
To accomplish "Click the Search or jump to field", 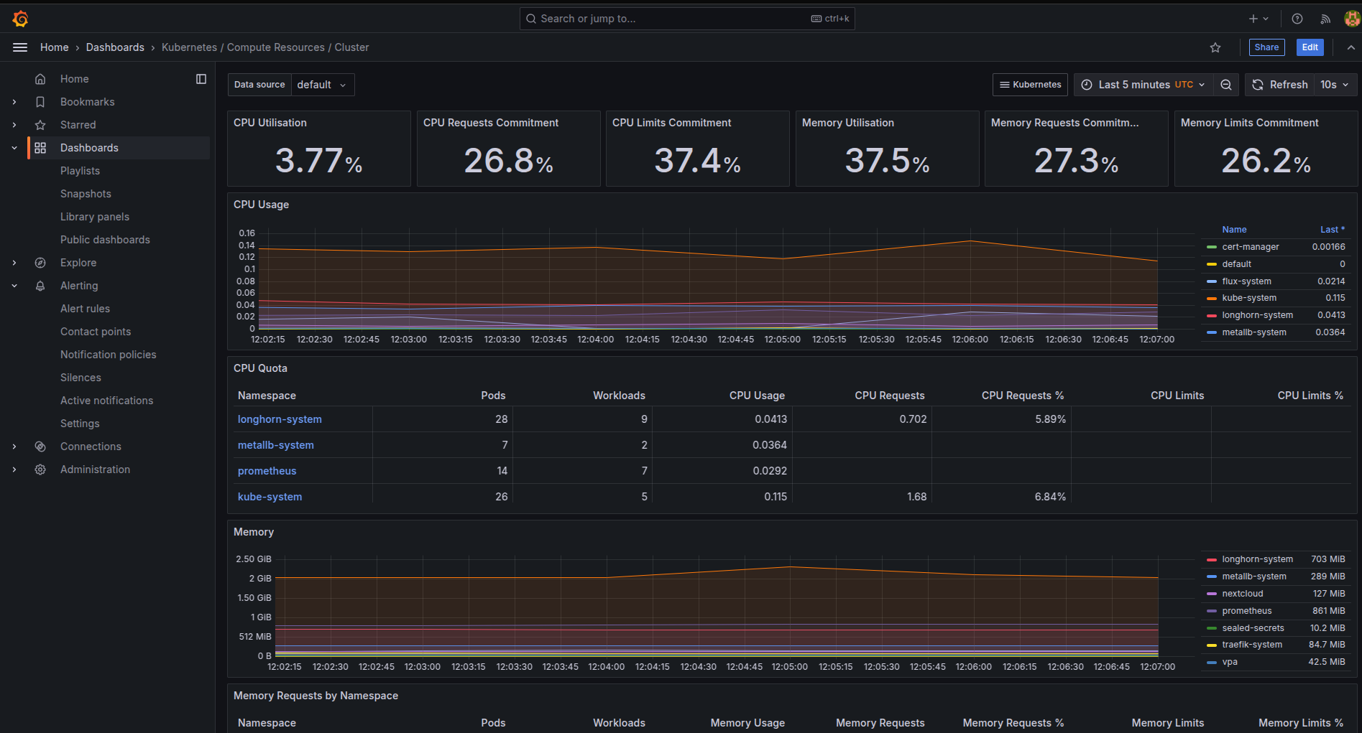I will point(687,19).
